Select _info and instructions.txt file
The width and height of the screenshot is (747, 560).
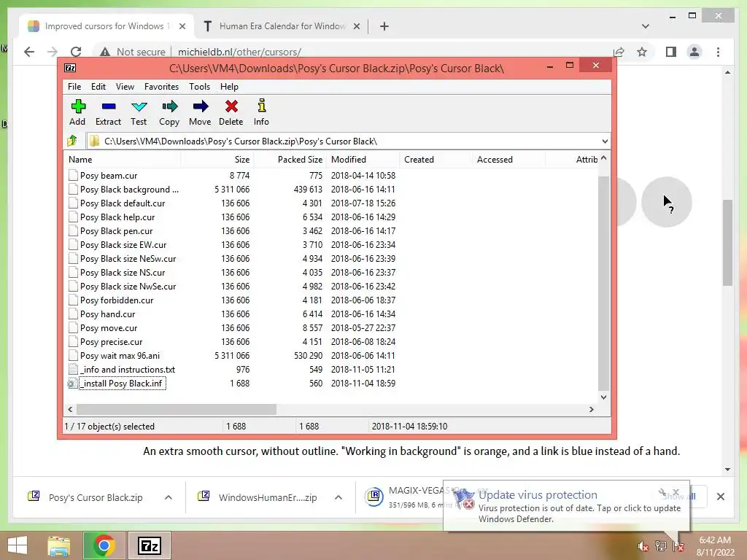click(127, 370)
